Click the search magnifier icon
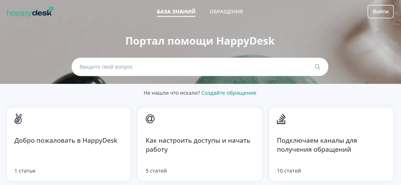The image size is (401, 185). tap(317, 67)
